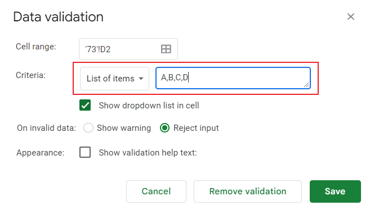
Task: Click the select data range grid icon
Action: click(166, 49)
